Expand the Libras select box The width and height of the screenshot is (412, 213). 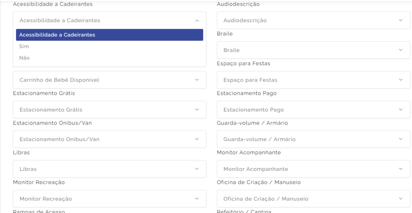(x=109, y=169)
